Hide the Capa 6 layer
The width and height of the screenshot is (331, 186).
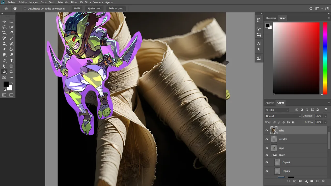(267, 162)
